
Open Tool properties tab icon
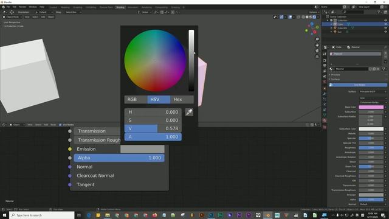[325, 54]
